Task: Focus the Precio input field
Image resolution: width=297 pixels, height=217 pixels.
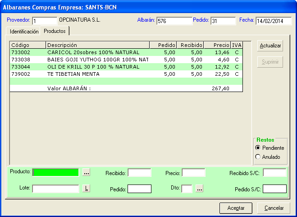Action: point(193,173)
